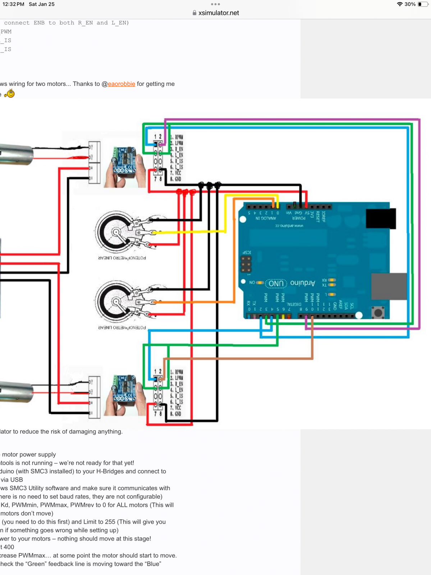431x575 pixels.
Task: Tap the lower H-bridge pin label list
Action: pyautogui.click(x=176, y=393)
